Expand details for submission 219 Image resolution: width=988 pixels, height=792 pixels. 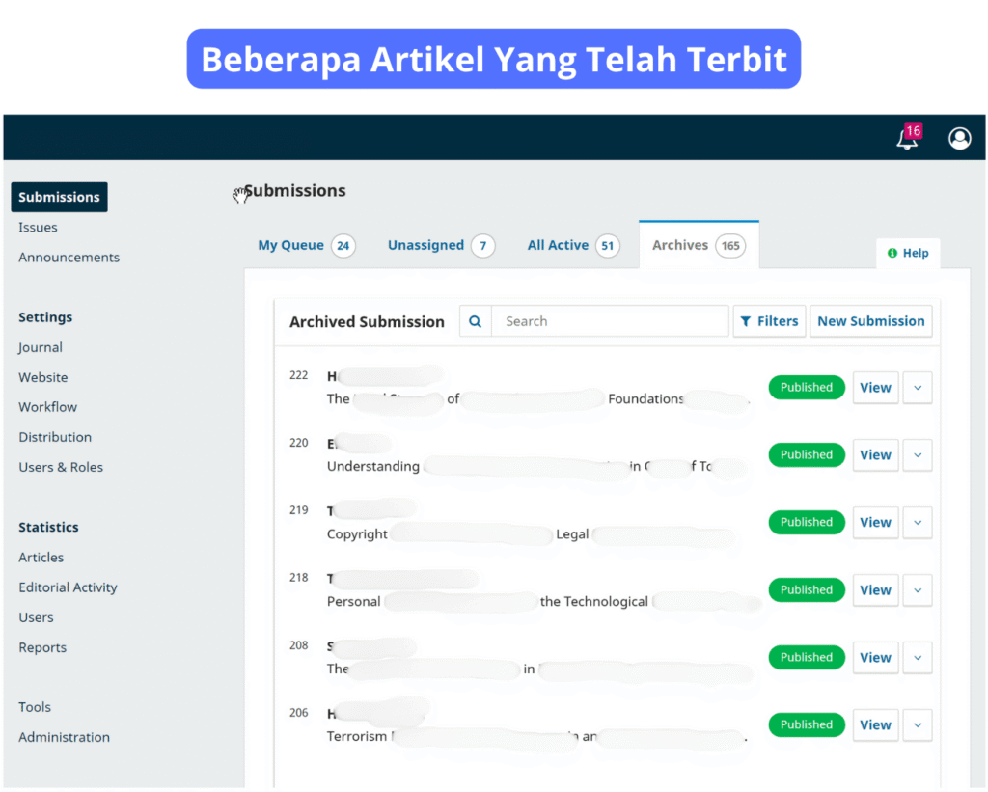pyautogui.click(x=918, y=523)
